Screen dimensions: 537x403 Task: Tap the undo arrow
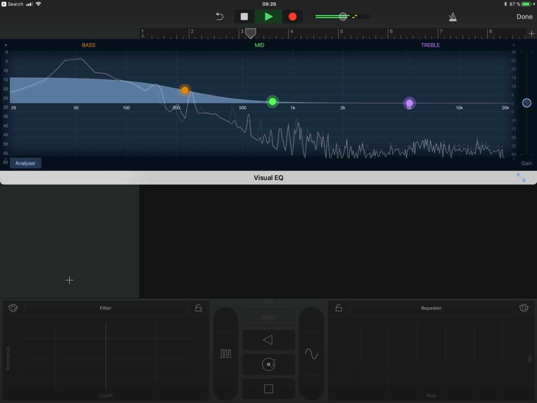(219, 16)
